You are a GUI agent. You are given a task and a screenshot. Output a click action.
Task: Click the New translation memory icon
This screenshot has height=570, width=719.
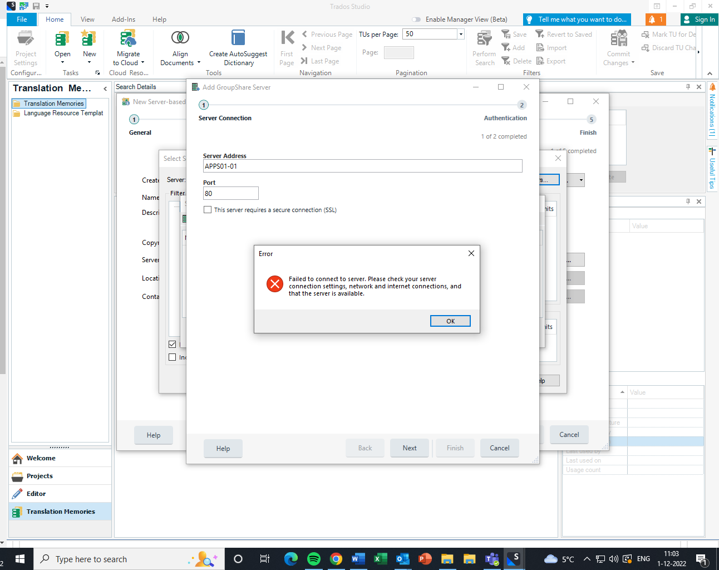pos(89,39)
